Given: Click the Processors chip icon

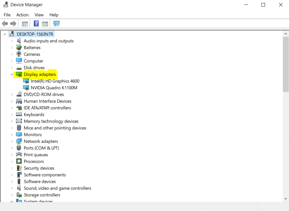Looking at the screenshot, I should coord(19,161).
